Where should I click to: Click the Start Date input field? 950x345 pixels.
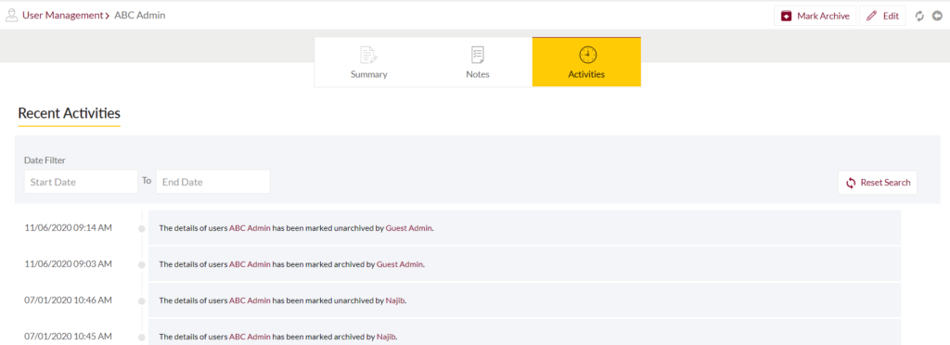(x=82, y=182)
